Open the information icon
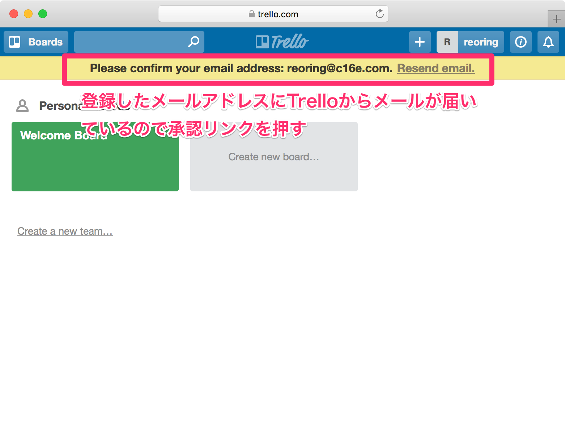The width and height of the screenshot is (565, 447). point(521,42)
